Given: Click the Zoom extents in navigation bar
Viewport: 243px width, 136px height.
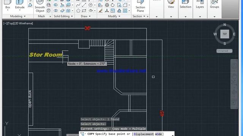Looking at the screenshot, I should [234, 83].
